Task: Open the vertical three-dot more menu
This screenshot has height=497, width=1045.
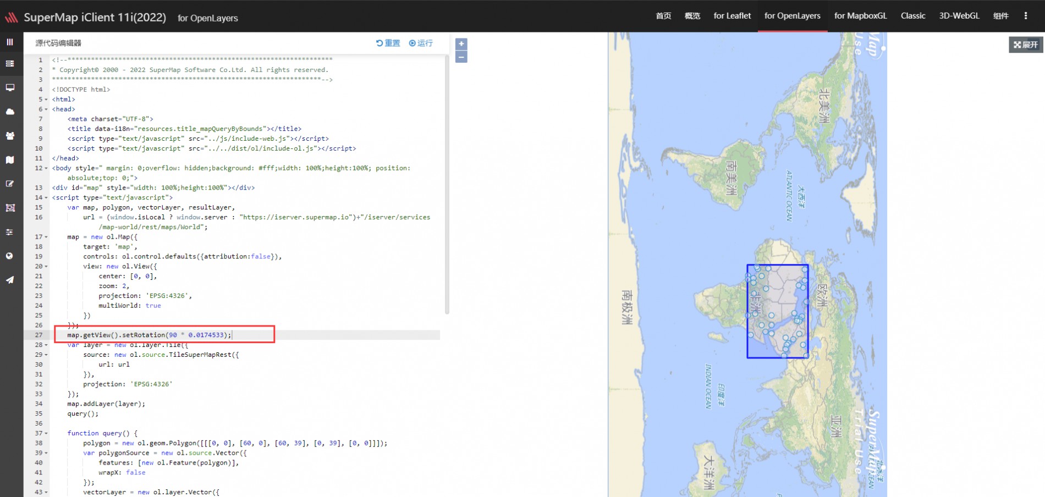Action: [x=1026, y=16]
